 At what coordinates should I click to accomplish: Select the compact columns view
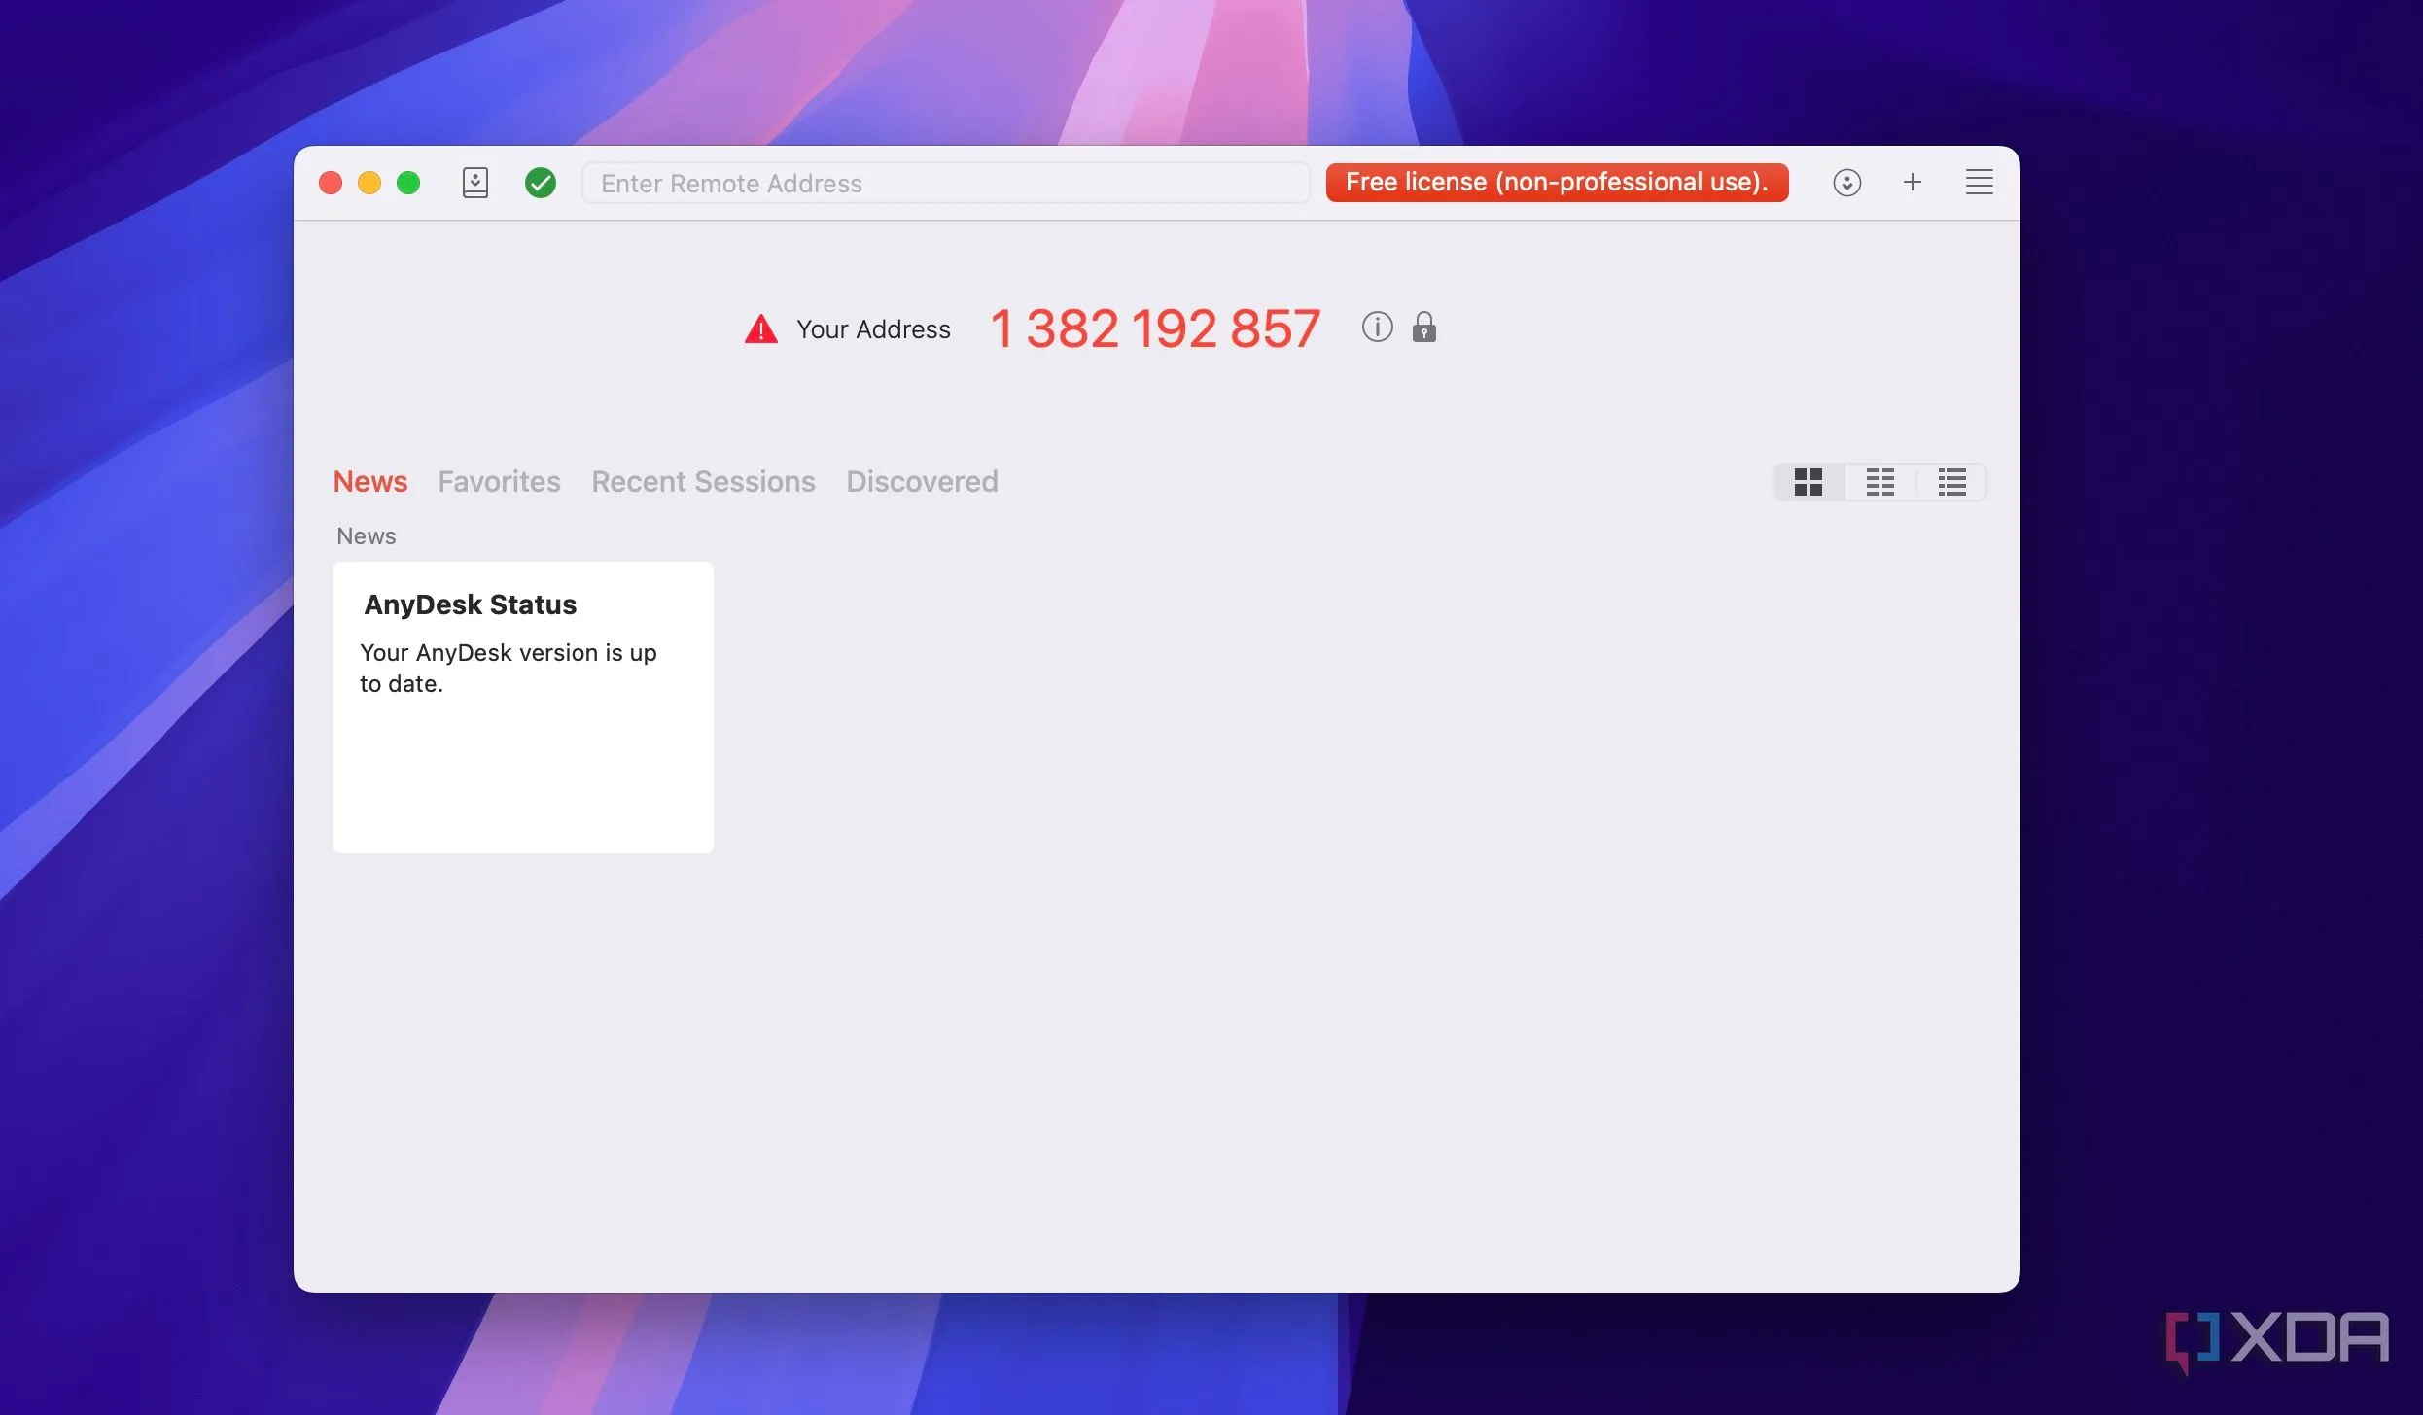(x=1879, y=482)
